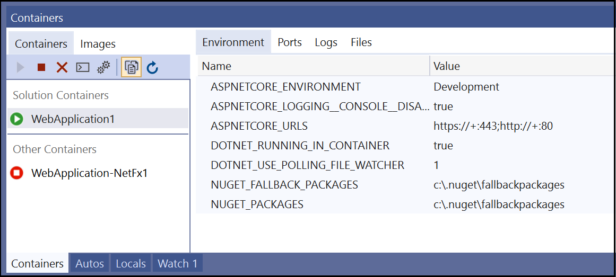616x277 pixels.
Task: Refresh the containers list
Action: pos(153,67)
